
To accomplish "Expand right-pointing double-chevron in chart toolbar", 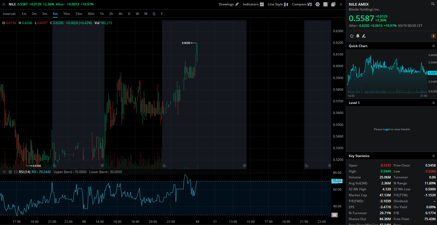I will tap(341, 4).
